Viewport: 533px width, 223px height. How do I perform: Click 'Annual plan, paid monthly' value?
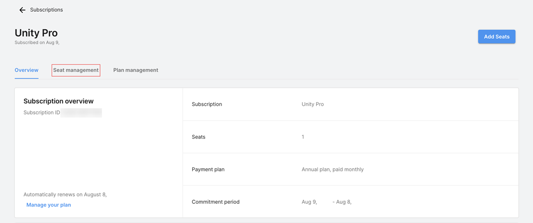(x=332, y=169)
